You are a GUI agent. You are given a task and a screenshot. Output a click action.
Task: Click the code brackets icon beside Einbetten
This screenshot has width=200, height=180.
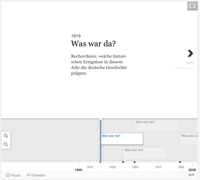point(28,175)
